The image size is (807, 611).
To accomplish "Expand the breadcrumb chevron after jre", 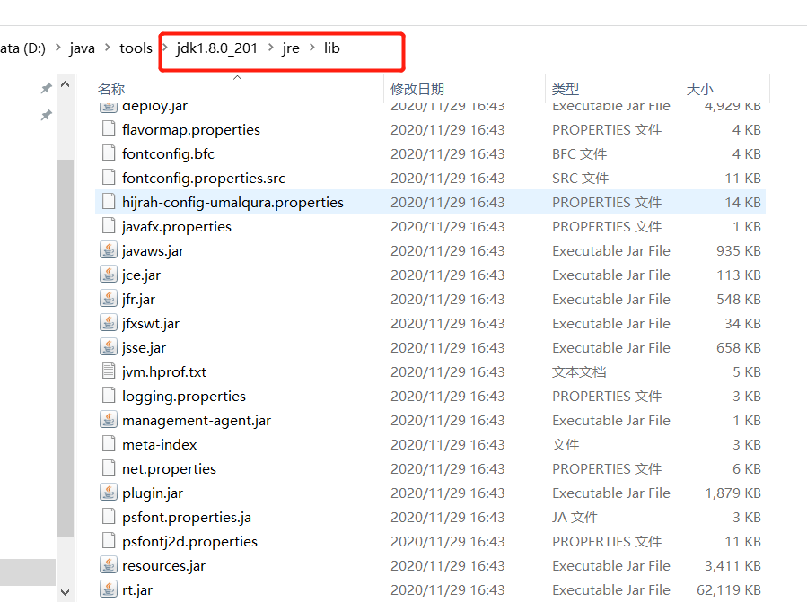I will coord(311,48).
